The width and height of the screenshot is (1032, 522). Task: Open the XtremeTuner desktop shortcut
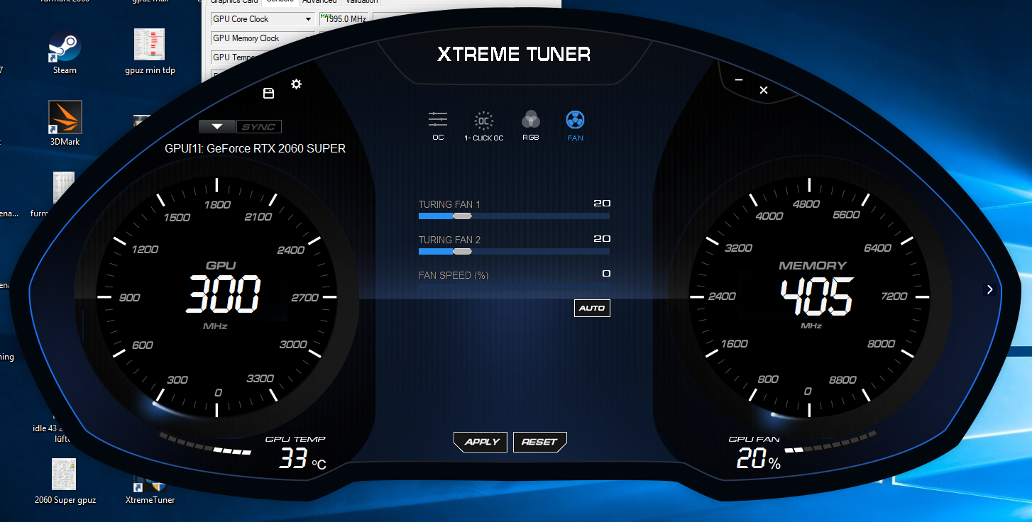pos(150,492)
